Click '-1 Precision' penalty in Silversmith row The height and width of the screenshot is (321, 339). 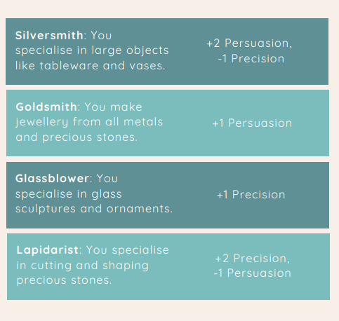[x=251, y=58]
